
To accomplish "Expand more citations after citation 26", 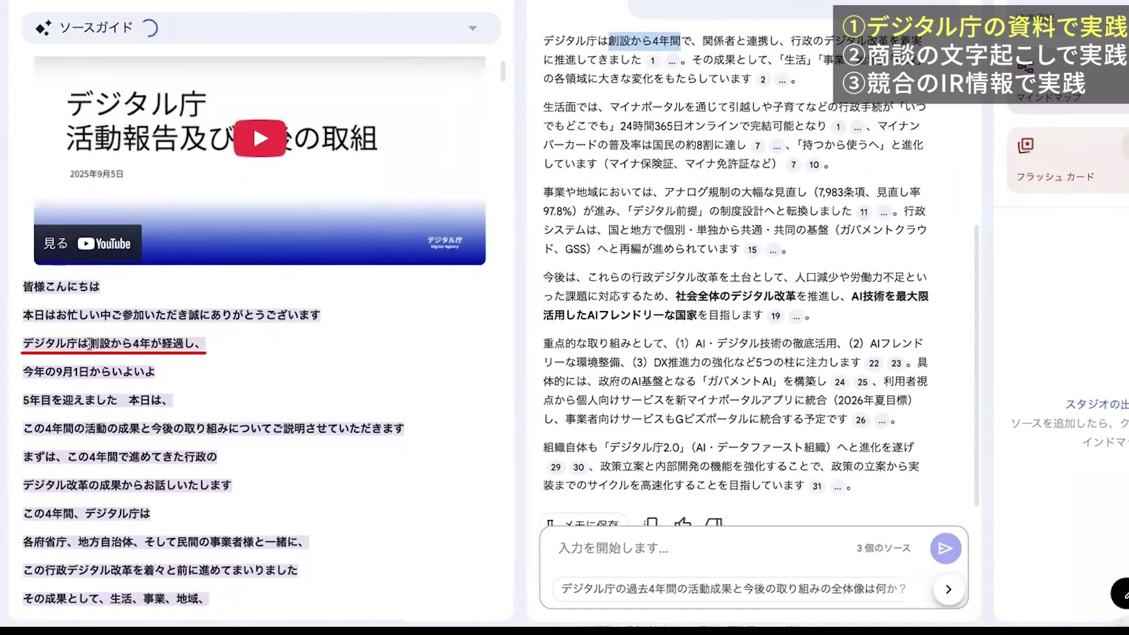I will [x=881, y=421].
